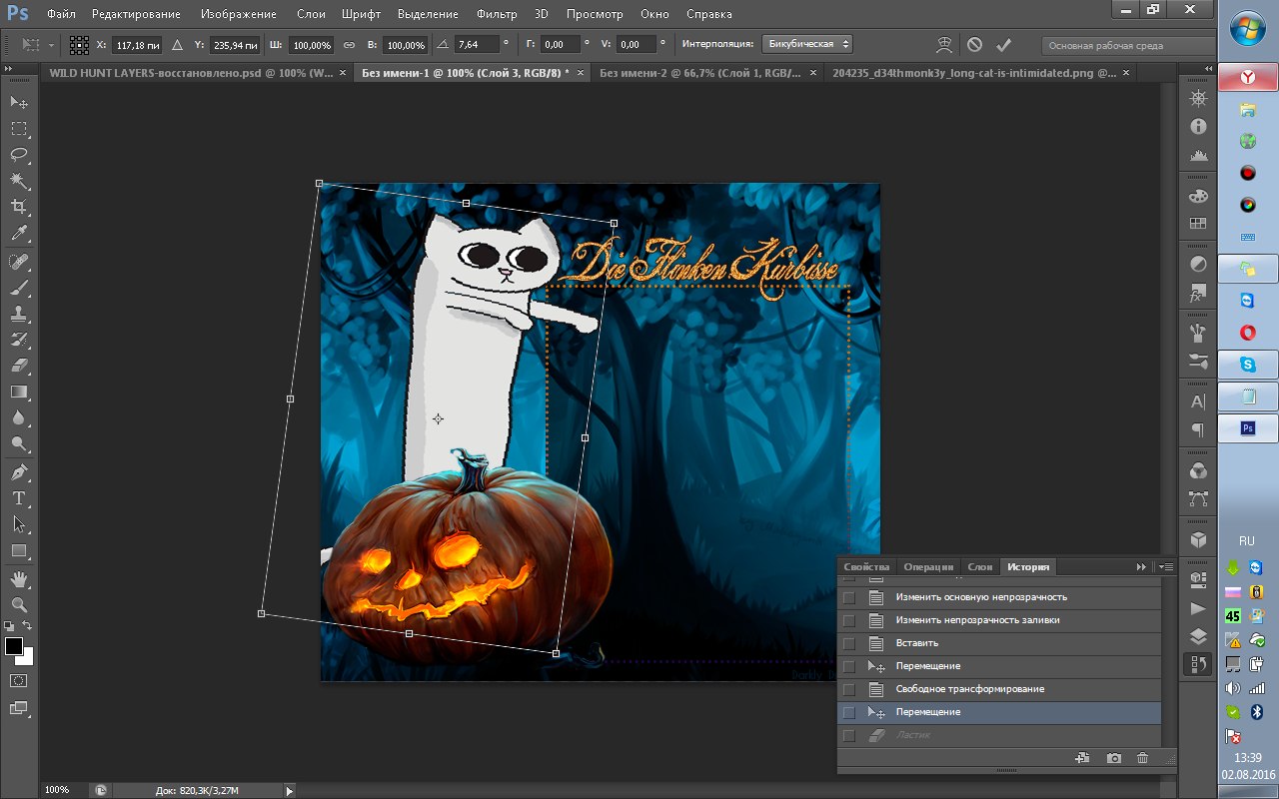Open the Слои menu

click(x=311, y=14)
